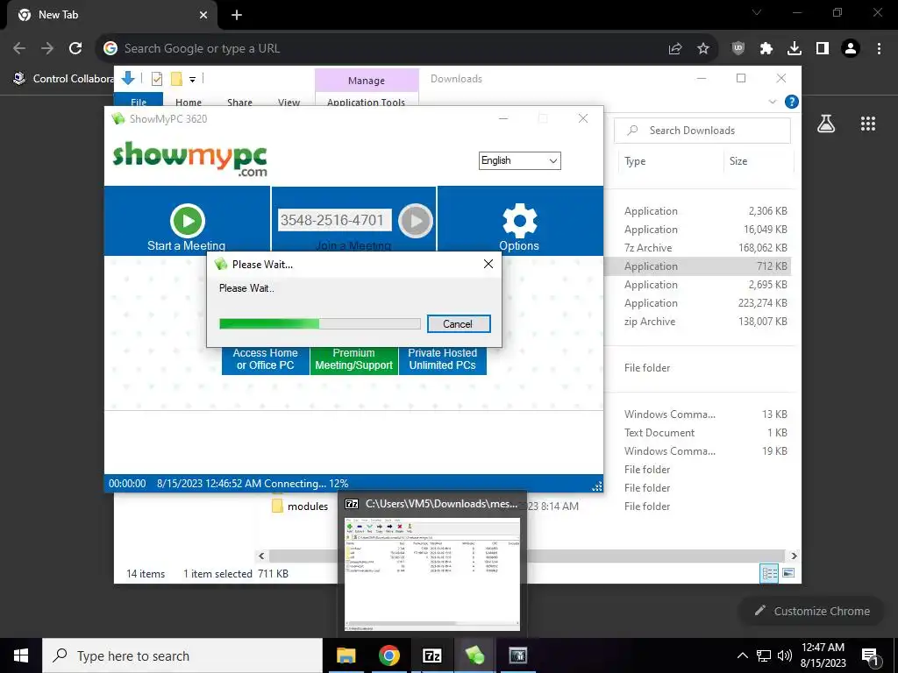Image resolution: width=898 pixels, height=673 pixels.
Task: Open ShowMyPC Options gear icon
Action: click(x=519, y=220)
